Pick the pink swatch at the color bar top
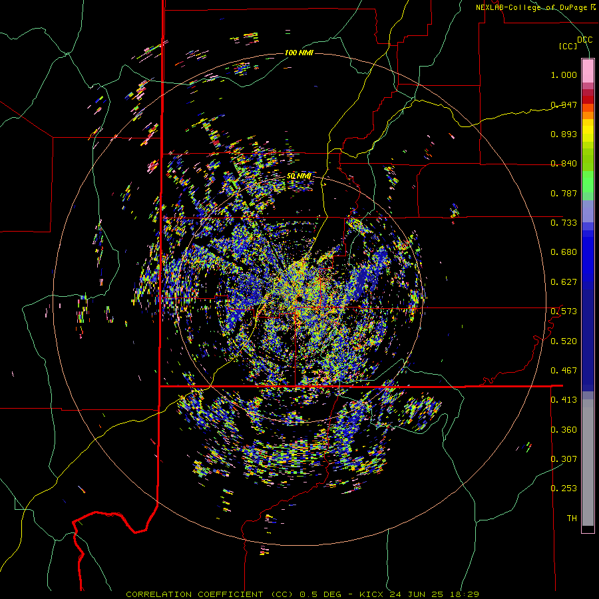 click(x=588, y=71)
